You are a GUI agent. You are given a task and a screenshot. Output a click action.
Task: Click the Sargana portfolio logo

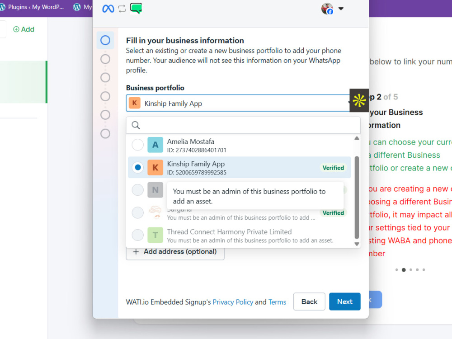click(x=155, y=212)
